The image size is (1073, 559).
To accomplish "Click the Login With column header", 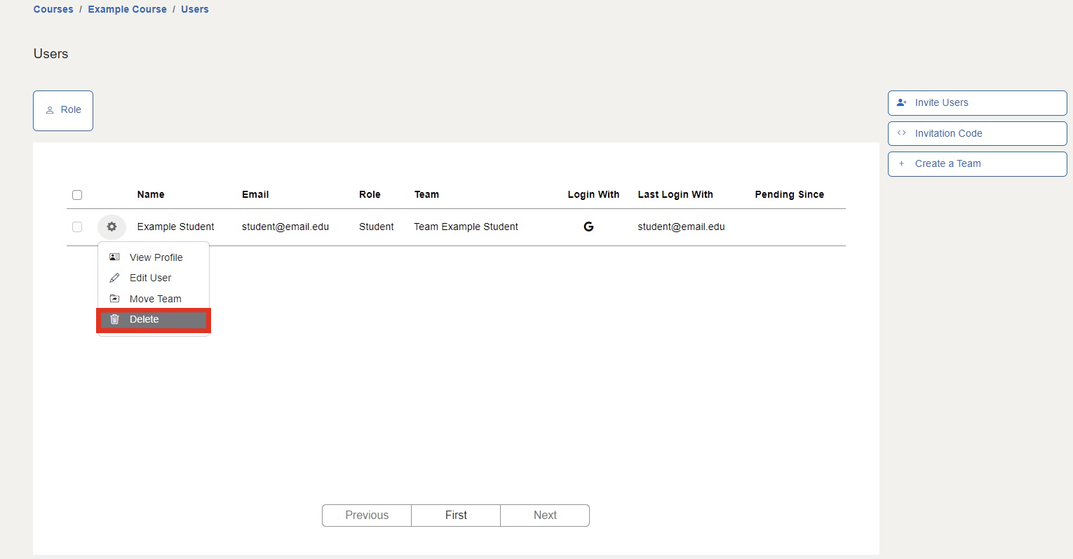I will [593, 194].
